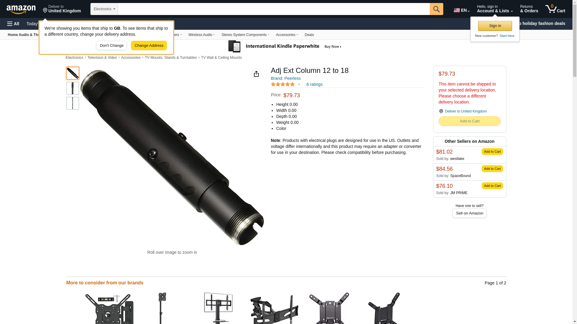Click the Amazon logo
The height and width of the screenshot is (324, 577).
point(21,9)
